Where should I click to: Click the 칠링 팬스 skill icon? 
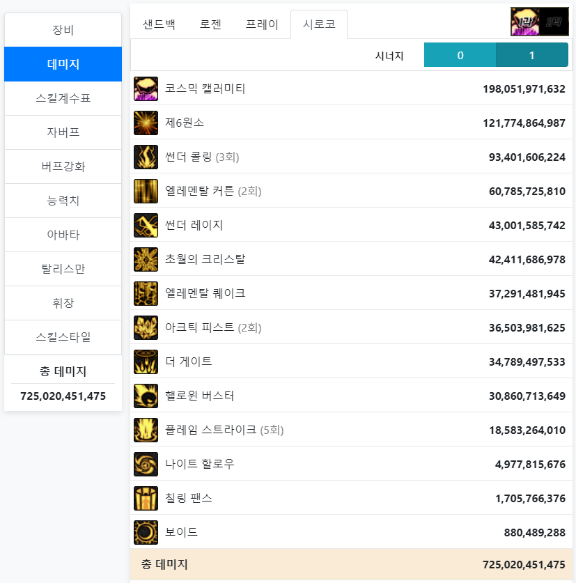pyautogui.click(x=146, y=498)
